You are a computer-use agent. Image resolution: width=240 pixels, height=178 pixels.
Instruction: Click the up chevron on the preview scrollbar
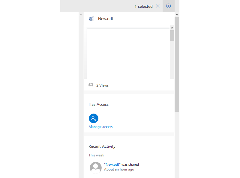pyautogui.click(x=172, y=28)
